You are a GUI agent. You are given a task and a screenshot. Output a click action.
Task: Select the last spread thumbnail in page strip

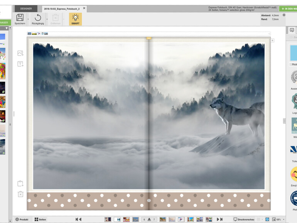click(209, 220)
